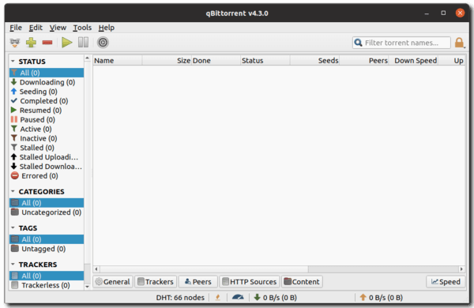Select the Stalled Uploading status filter
The image size is (474, 308).
click(47, 157)
